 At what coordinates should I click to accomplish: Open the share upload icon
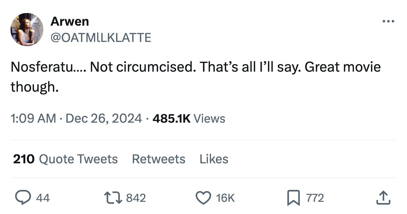[383, 198]
